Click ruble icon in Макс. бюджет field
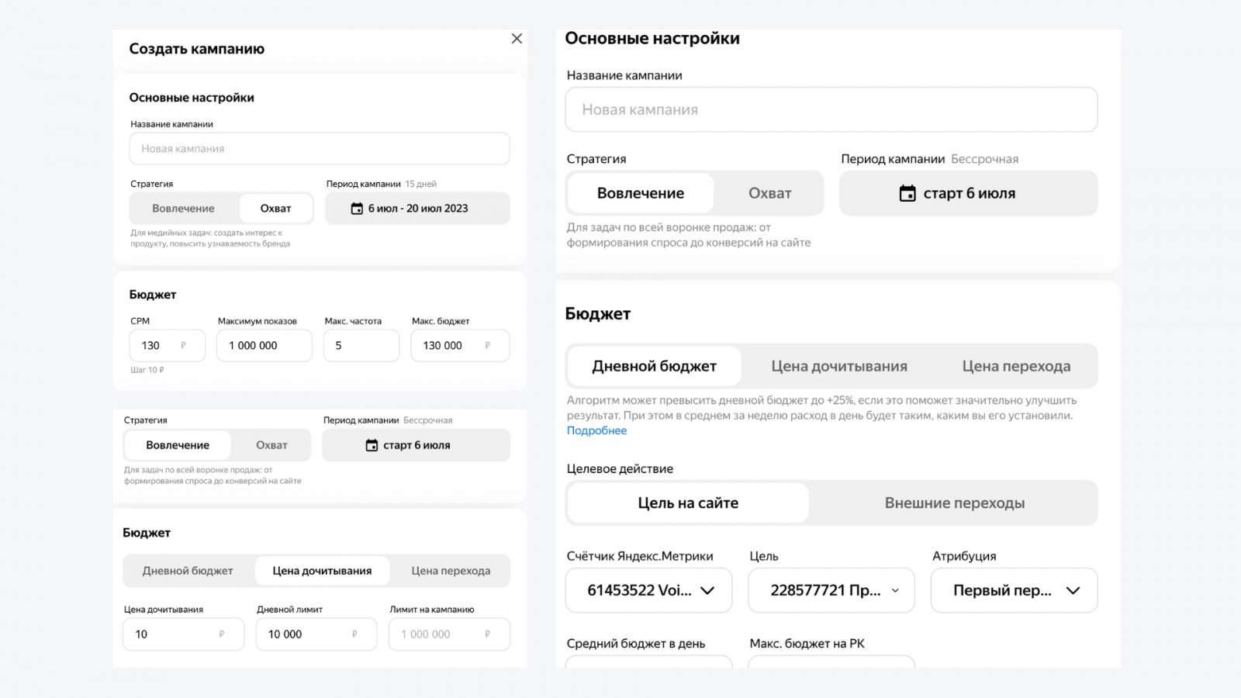This screenshot has width=1241, height=698. pyautogui.click(x=487, y=346)
